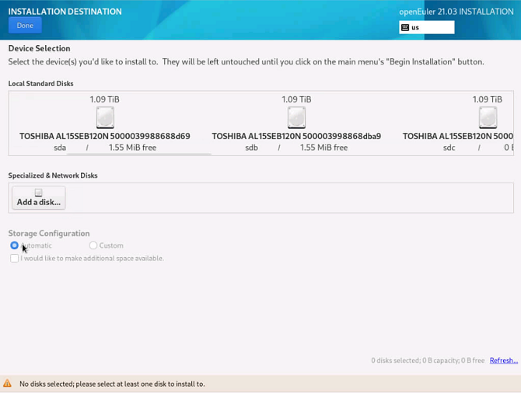
Task: Click the warning triangle icon
Action: (8, 384)
